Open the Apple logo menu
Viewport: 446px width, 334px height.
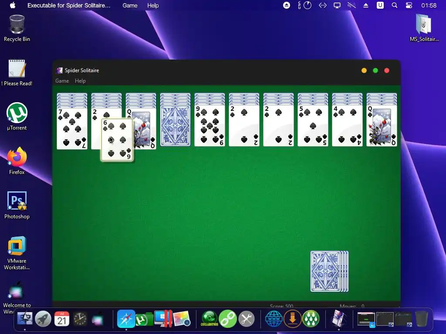(13, 5)
